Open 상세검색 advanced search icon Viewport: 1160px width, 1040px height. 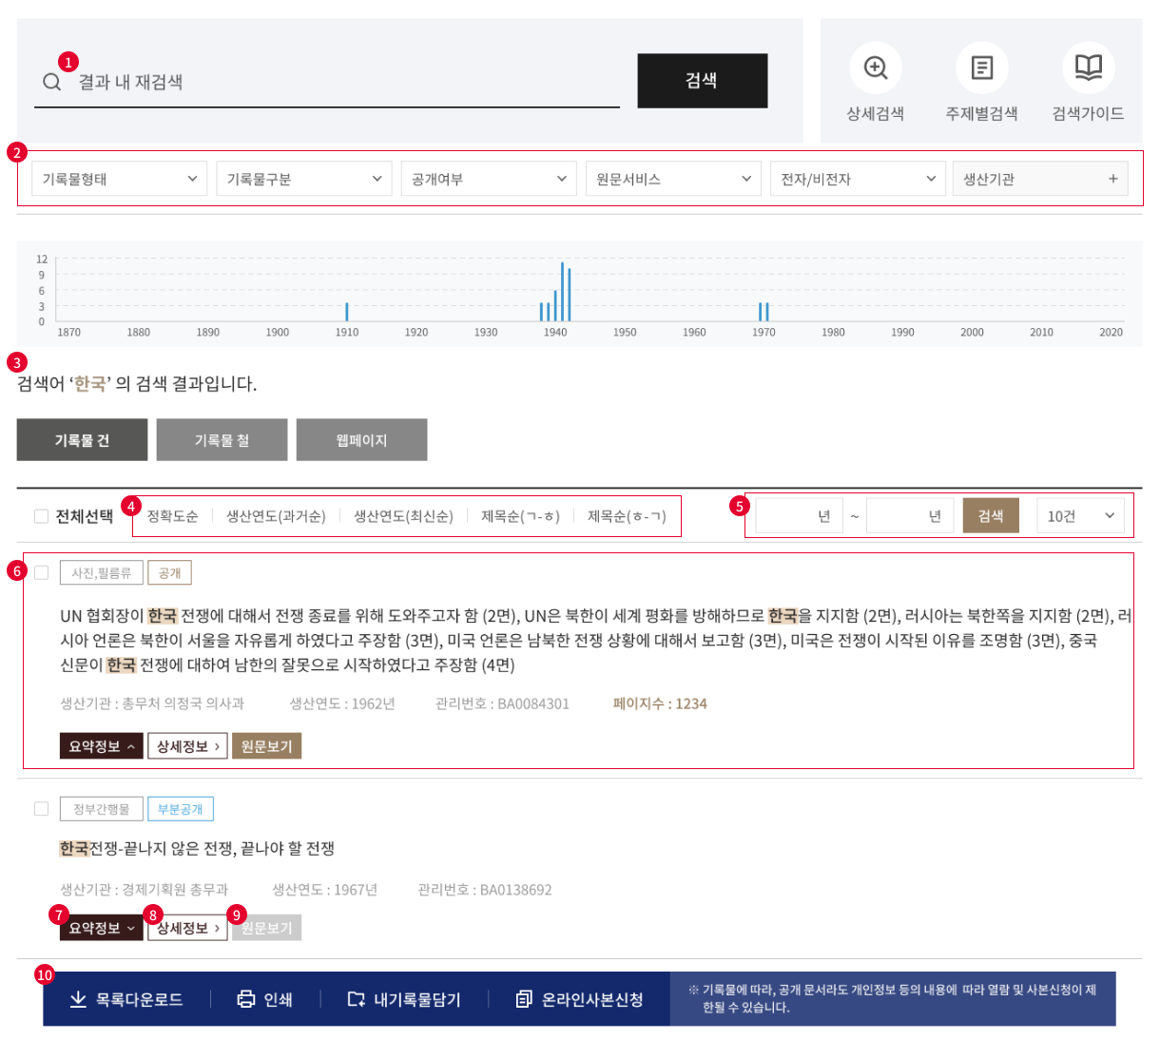point(875,68)
